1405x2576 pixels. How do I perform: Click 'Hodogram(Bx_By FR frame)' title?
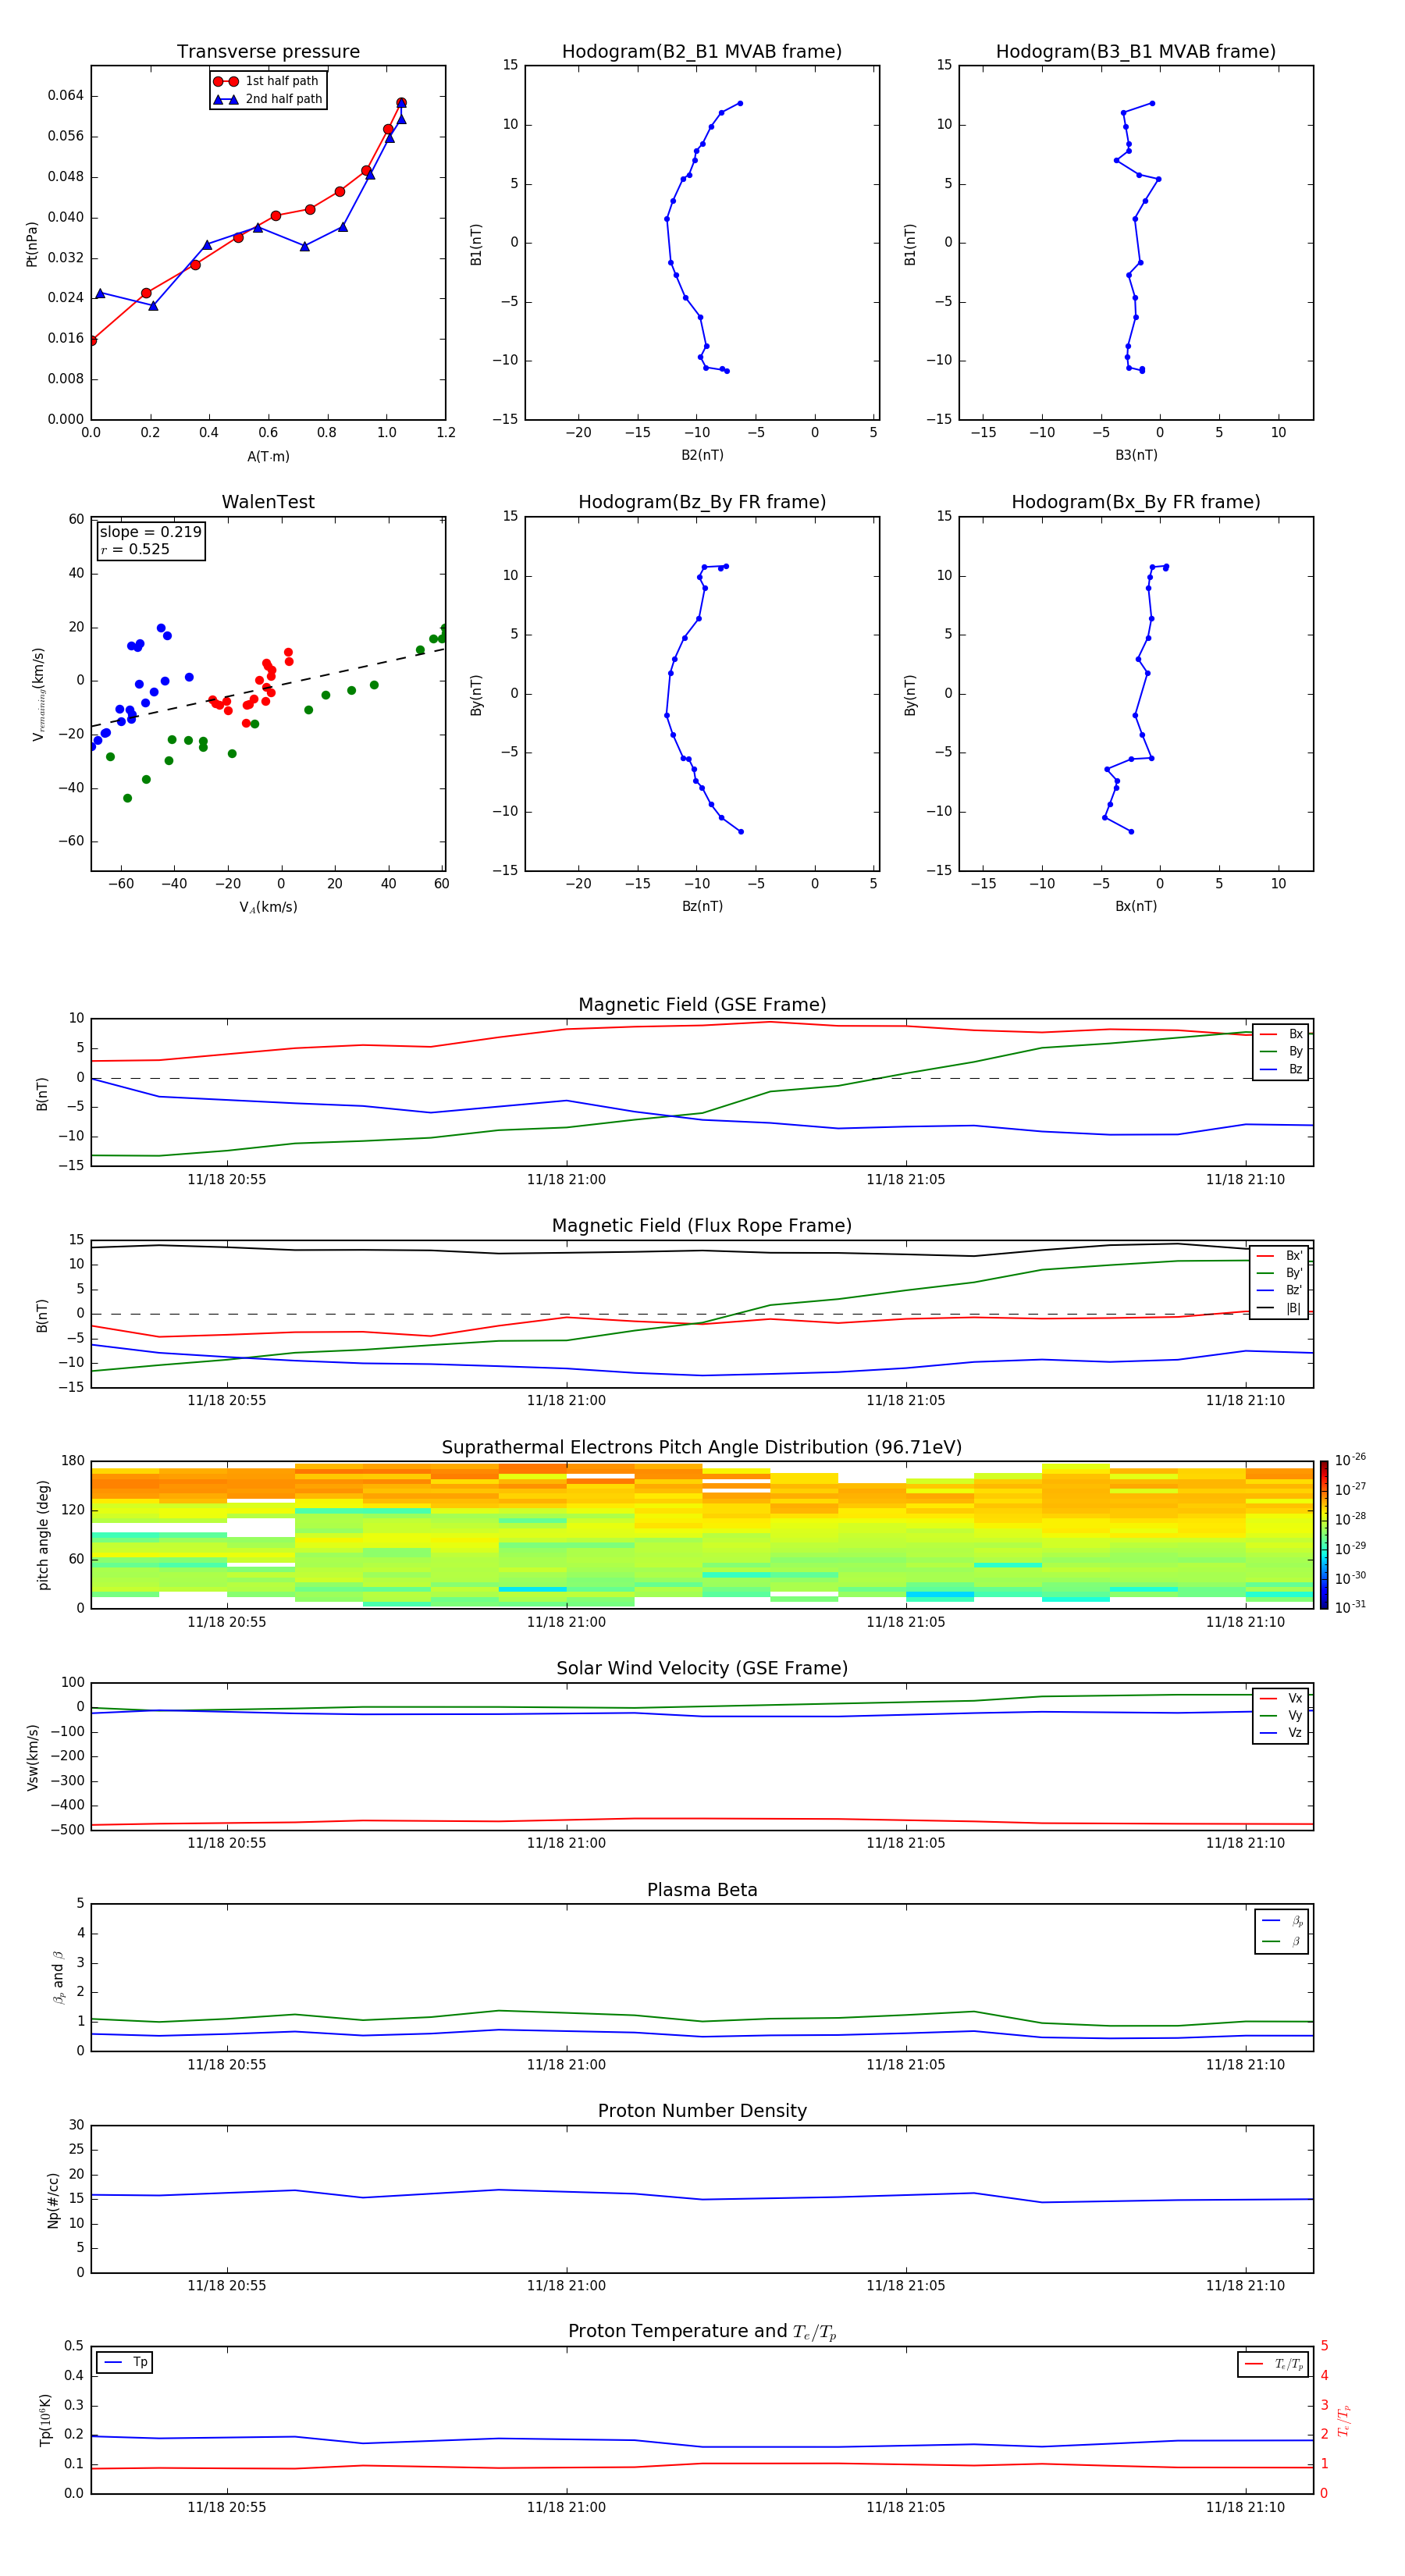1136,502
